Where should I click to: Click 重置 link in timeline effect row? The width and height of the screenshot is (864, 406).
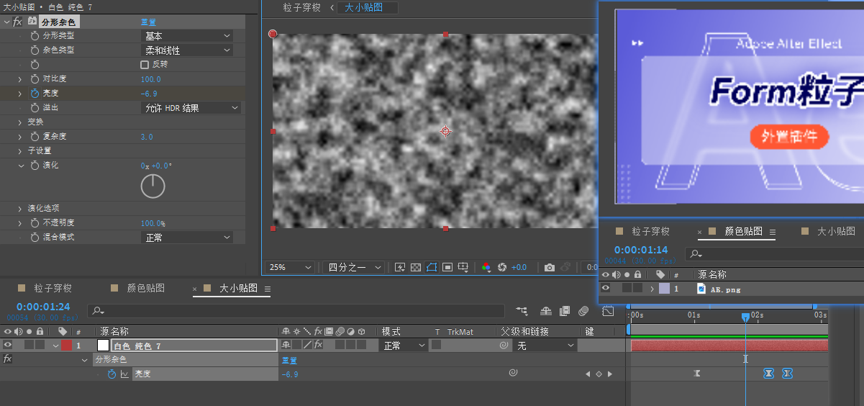288,360
